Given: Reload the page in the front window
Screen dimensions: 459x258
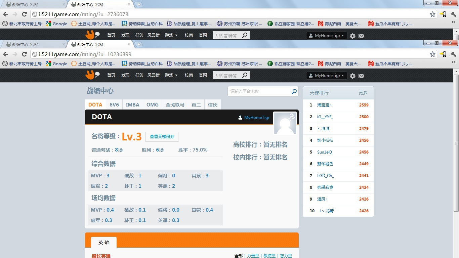Looking at the screenshot, I should 24,54.
